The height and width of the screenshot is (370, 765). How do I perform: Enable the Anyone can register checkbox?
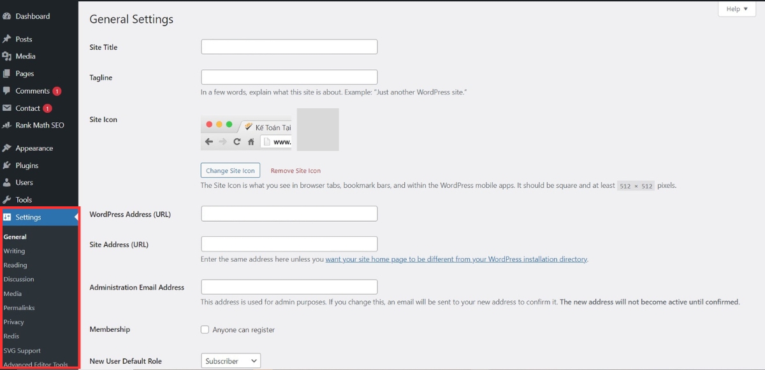tap(205, 330)
